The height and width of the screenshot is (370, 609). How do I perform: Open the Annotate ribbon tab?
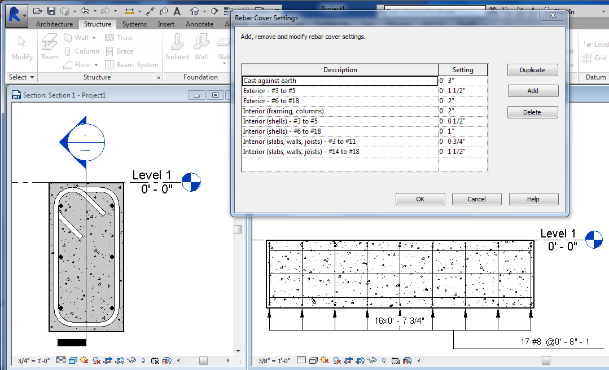[199, 24]
